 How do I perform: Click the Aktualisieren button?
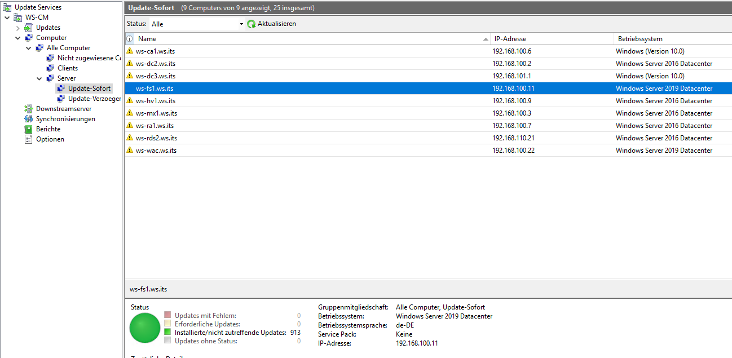point(271,24)
